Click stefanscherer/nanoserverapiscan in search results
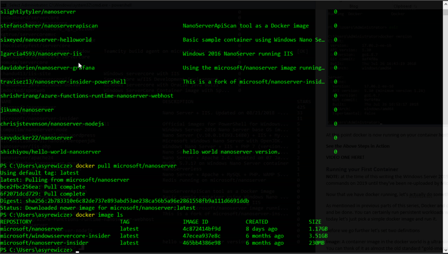The width and height of the screenshot is (448, 254). point(49,26)
